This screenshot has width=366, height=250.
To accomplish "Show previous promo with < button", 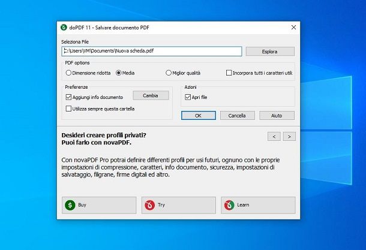I will pos(274,137).
